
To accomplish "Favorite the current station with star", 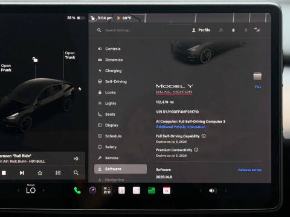I will [40, 173].
